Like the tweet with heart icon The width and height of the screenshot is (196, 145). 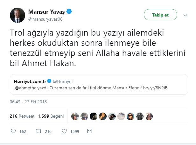[64, 131]
